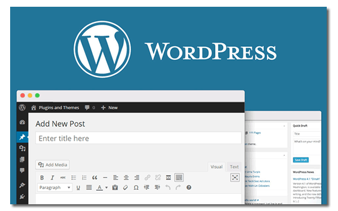
Task: Open the 111 Pages link in dashboard window
Action: (x=255, y=133)
